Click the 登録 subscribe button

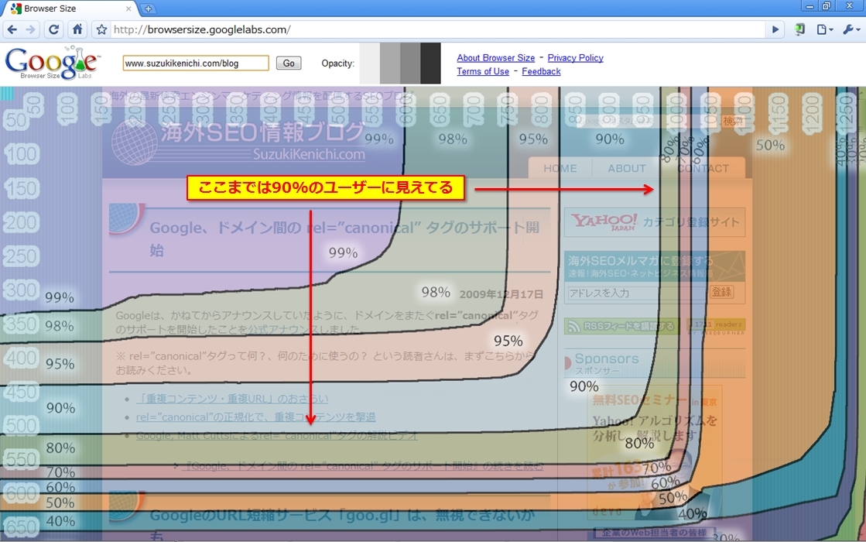pos(721,292)
